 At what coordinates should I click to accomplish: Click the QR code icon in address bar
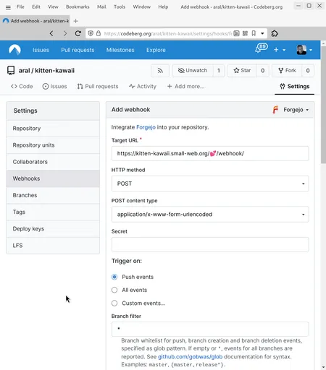pyautogui.click(x=245, y=33)
